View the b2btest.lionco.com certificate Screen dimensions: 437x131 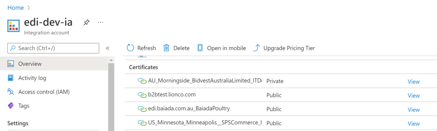pos(414,95)
